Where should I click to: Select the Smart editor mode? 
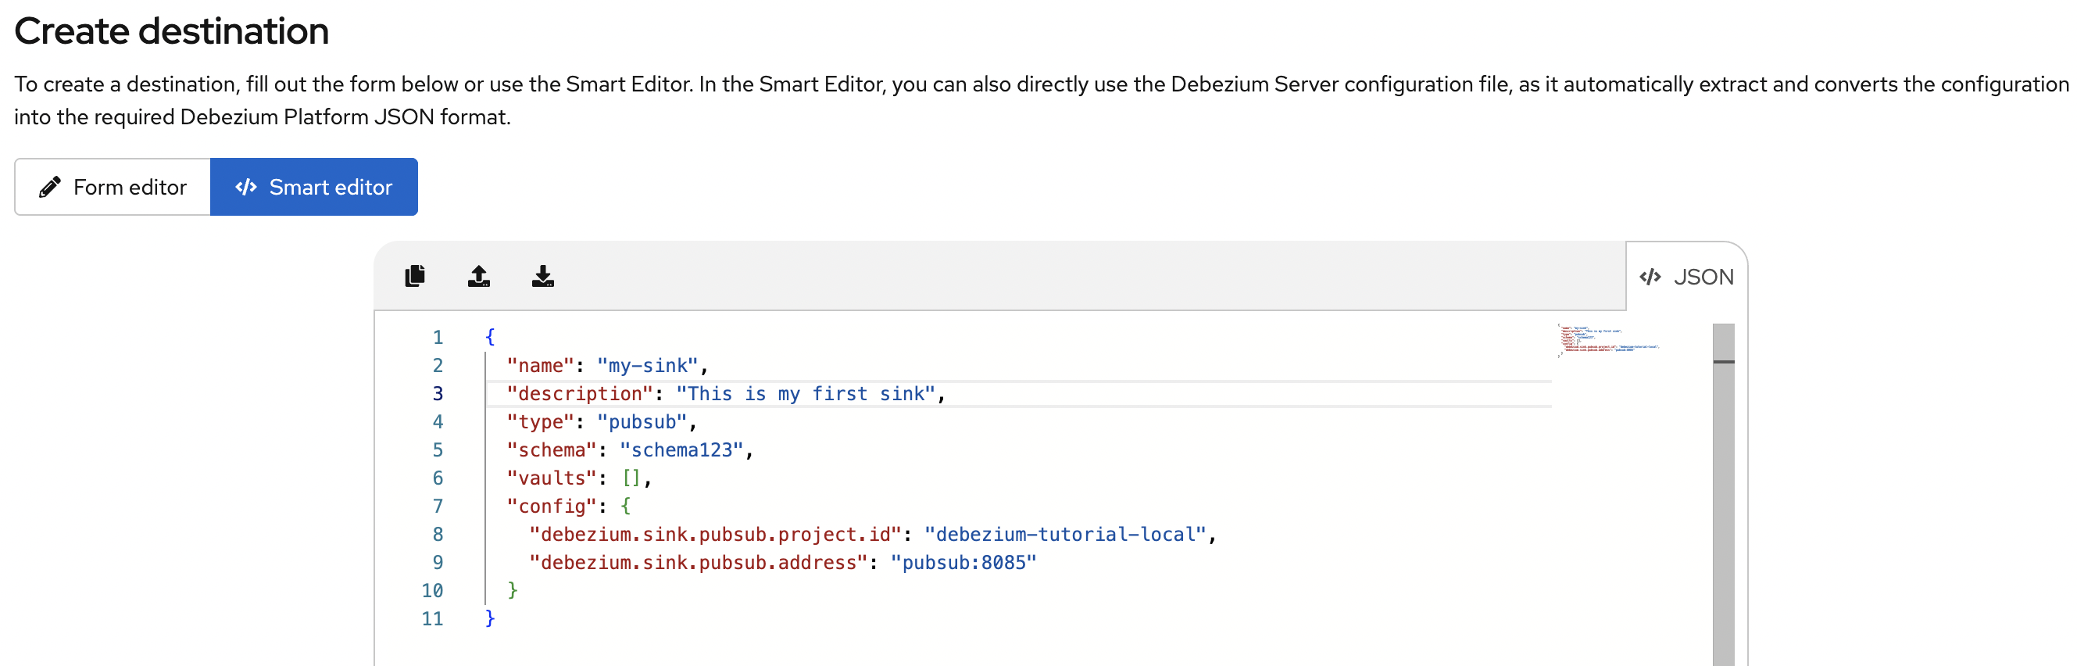(x=314, y=187)
